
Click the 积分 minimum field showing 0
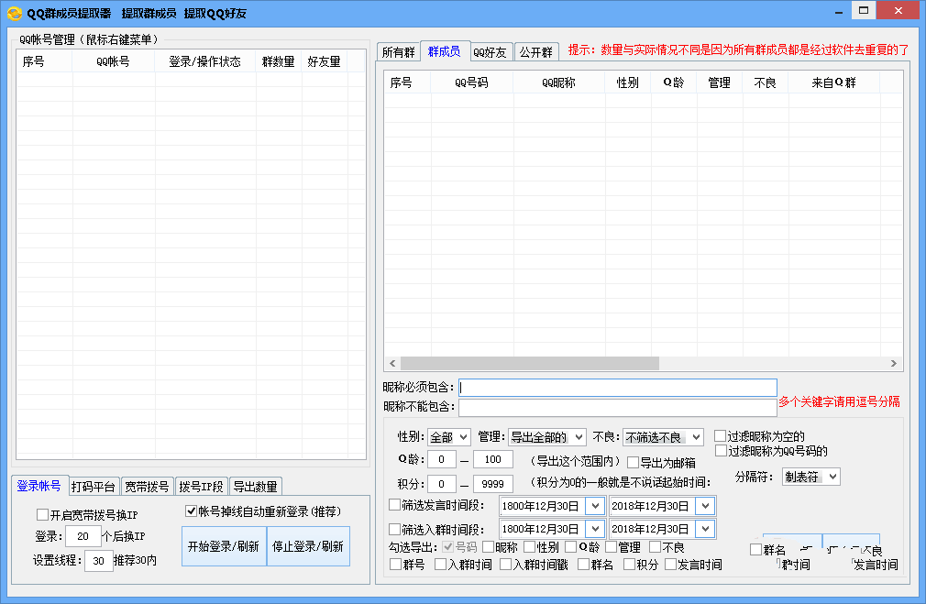442,484
